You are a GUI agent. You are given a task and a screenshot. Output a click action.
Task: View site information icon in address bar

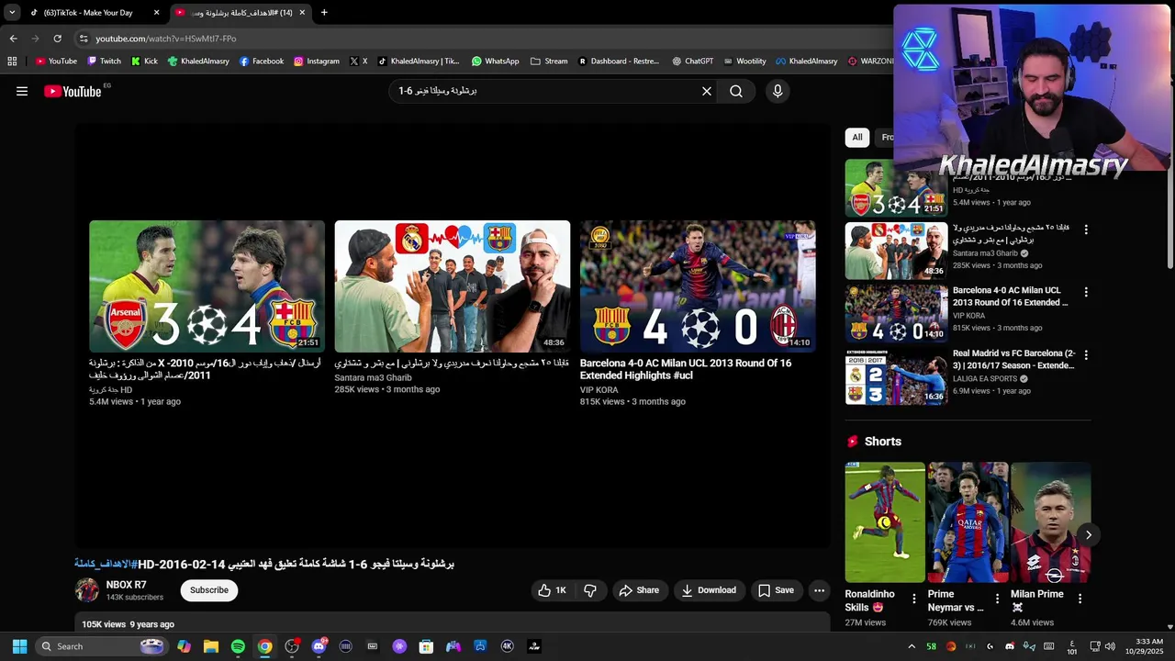pos(84,39)
